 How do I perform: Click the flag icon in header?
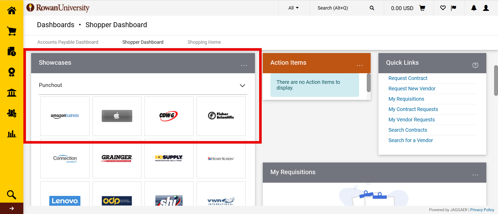coord(453,8)
